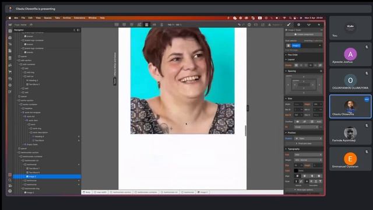373x210 pixels.
Task: Pin the Navigator panel icon
Action: 78,30
